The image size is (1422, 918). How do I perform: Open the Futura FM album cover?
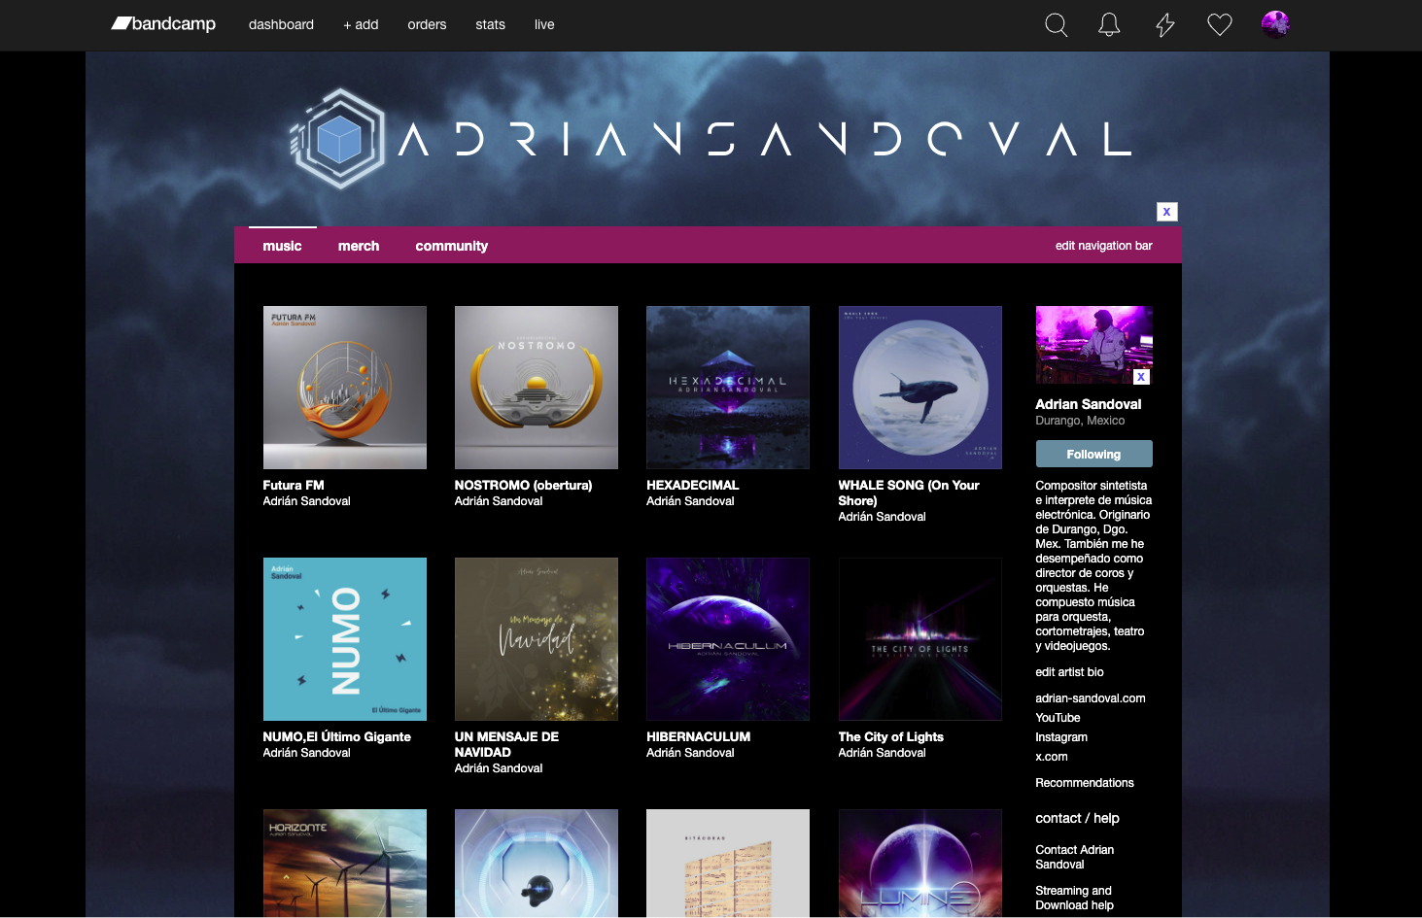(x=344, y=388)
